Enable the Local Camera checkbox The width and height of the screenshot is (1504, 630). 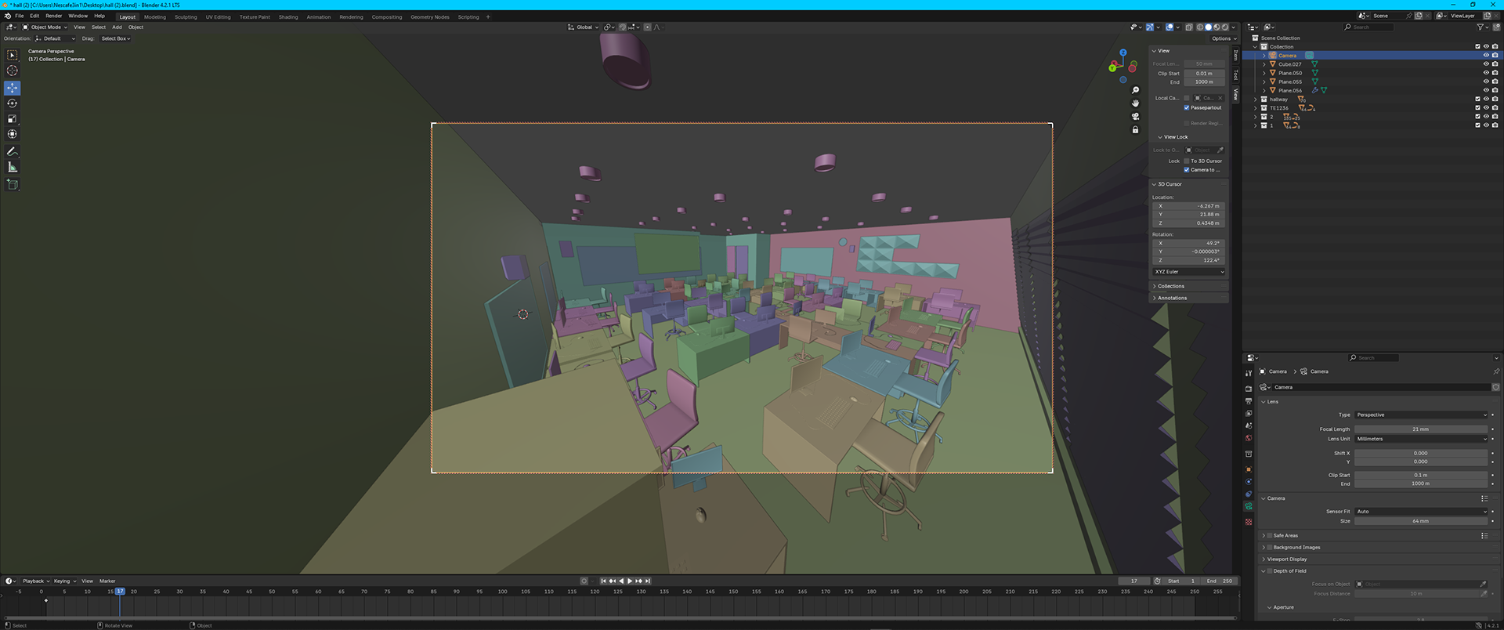click(1187, 98)
